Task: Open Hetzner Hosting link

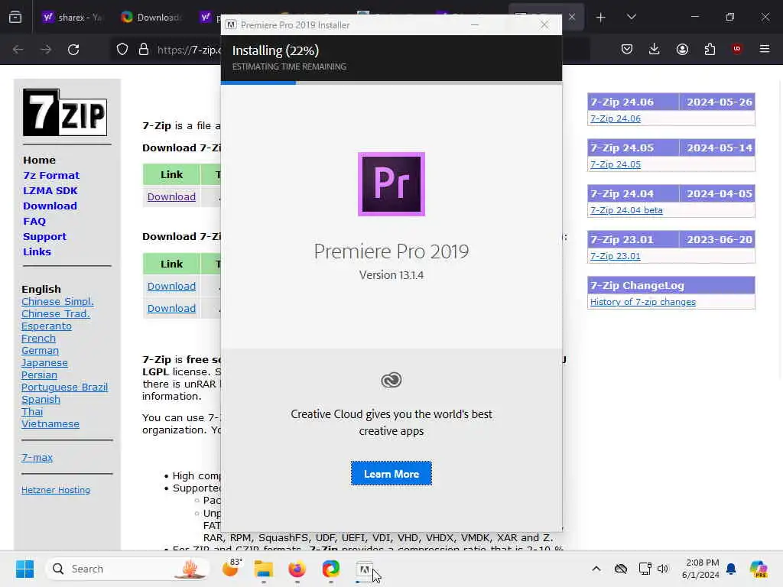Action: (x=56, y=490)
